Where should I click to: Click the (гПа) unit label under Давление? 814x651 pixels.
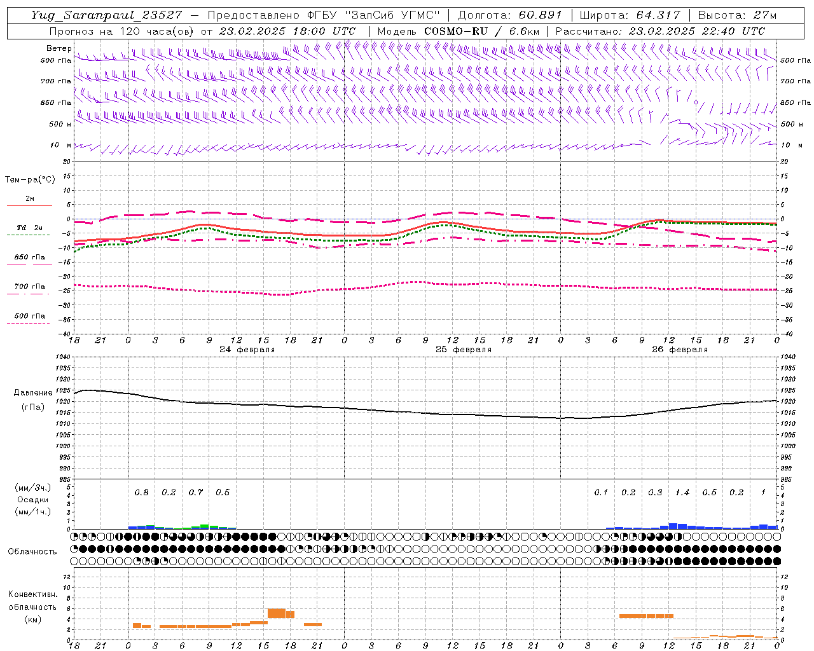(33, 407)
